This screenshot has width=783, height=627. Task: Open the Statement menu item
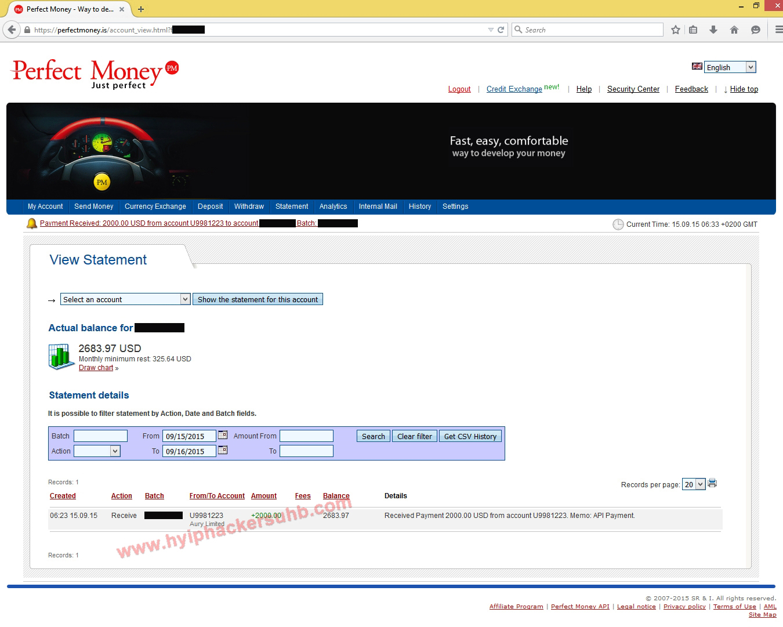coord(292,206)
